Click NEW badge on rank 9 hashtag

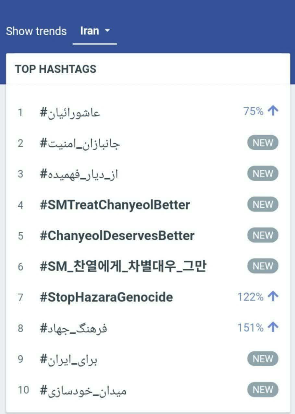point(263,359)
